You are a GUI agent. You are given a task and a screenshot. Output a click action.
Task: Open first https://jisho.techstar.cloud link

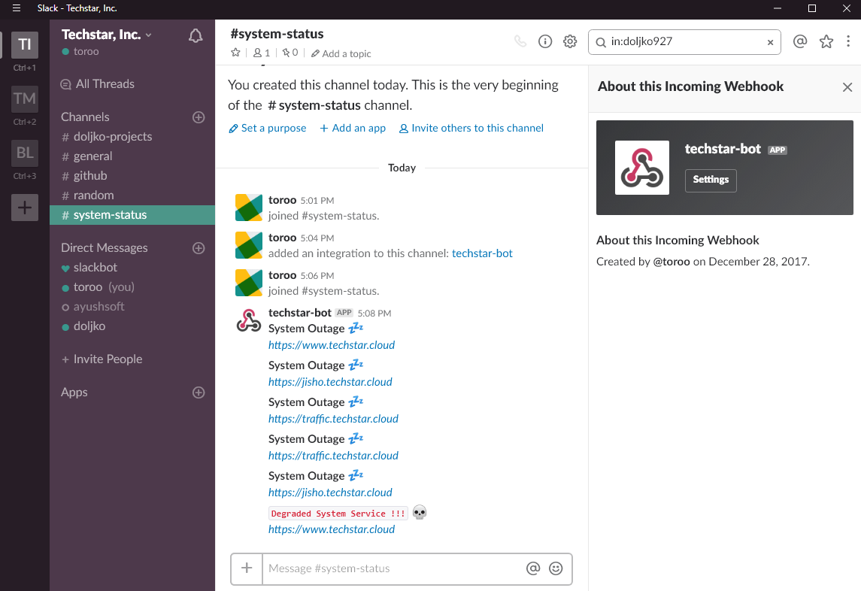330,382
